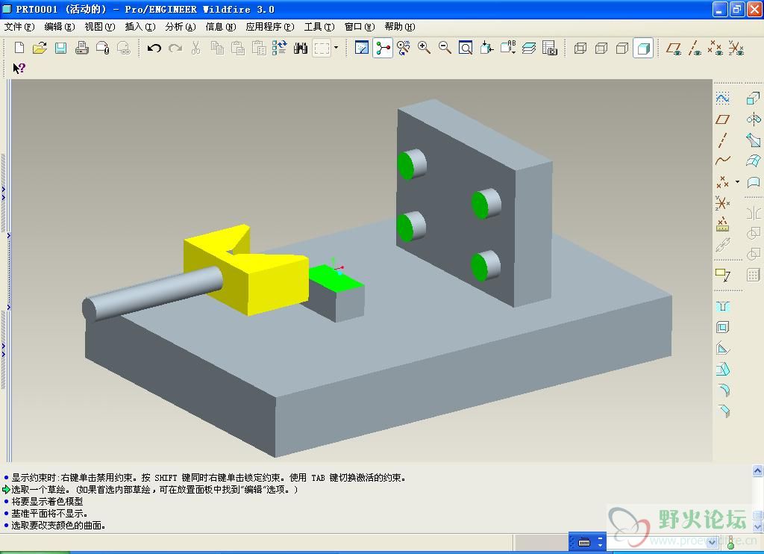Open the 帮助(H) menu

pos(400,27)
